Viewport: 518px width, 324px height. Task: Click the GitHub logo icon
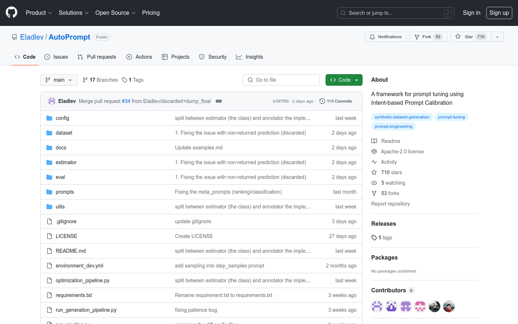pos(12,13)
